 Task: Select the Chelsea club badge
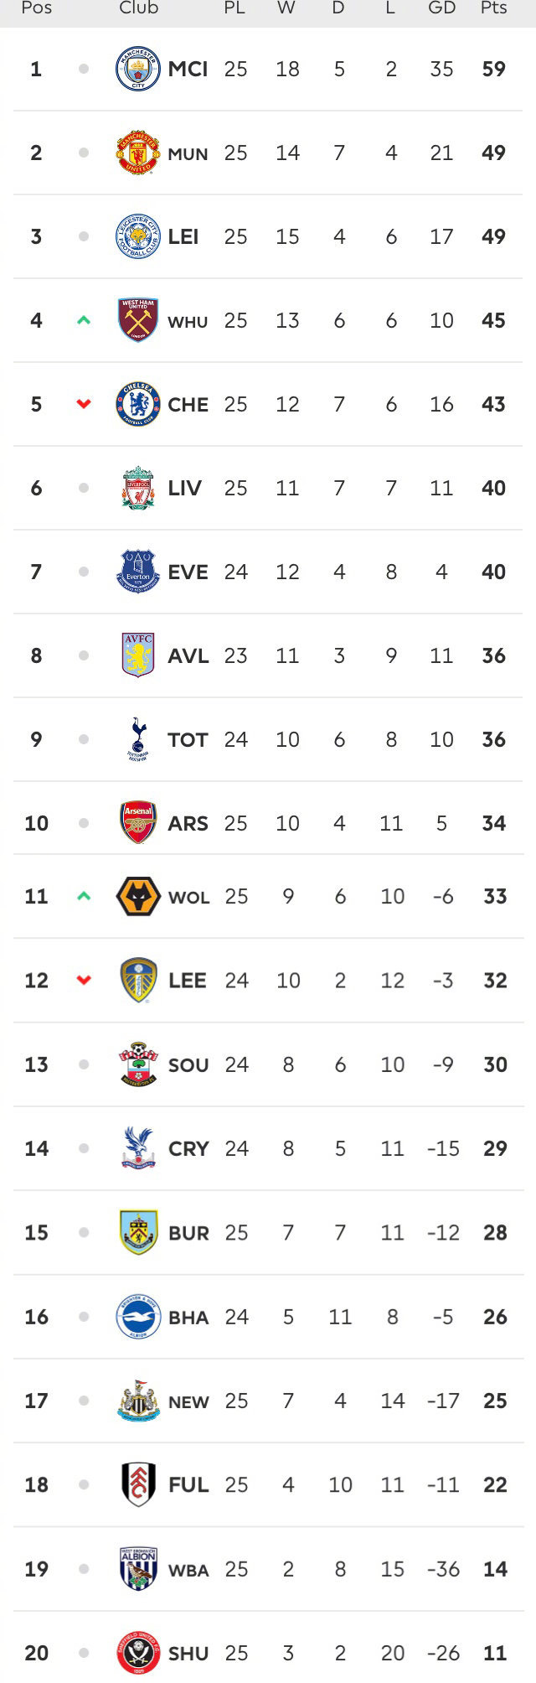[x=138, y=404]
